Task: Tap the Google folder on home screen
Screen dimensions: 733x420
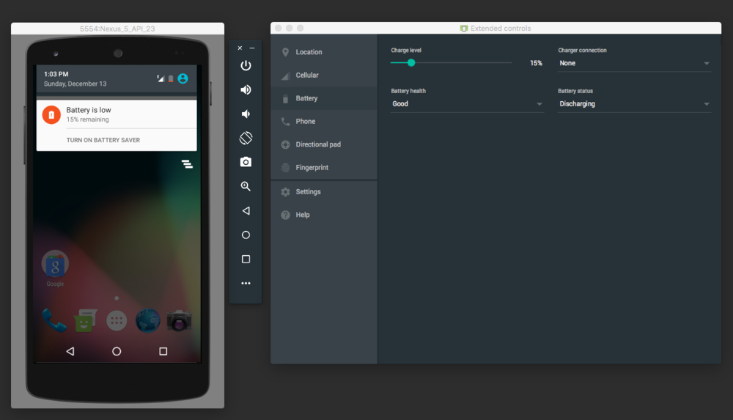Action: click(x=55, y=265)
